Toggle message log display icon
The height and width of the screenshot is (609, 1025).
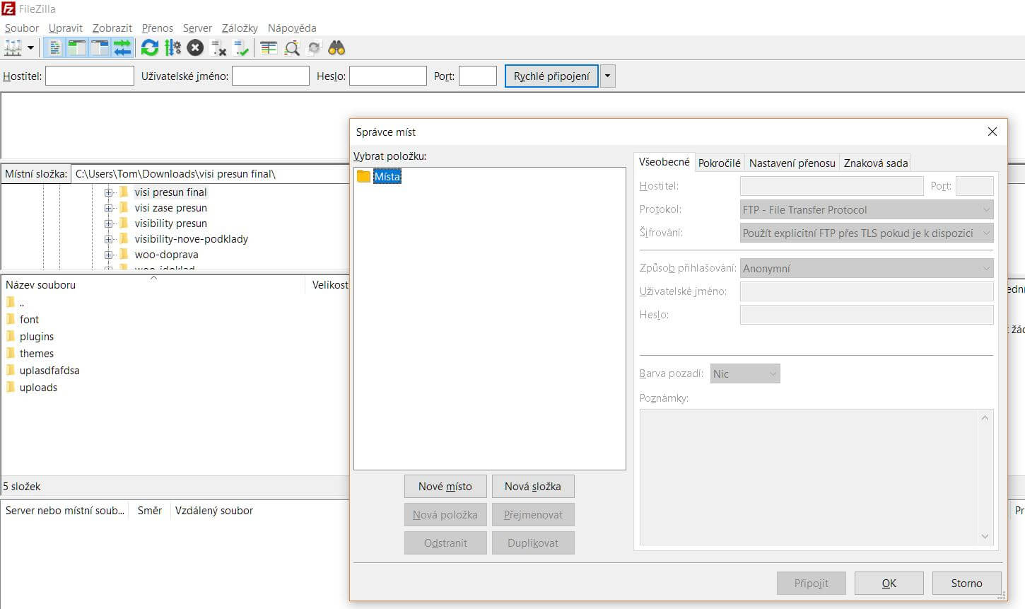point(55,48)
